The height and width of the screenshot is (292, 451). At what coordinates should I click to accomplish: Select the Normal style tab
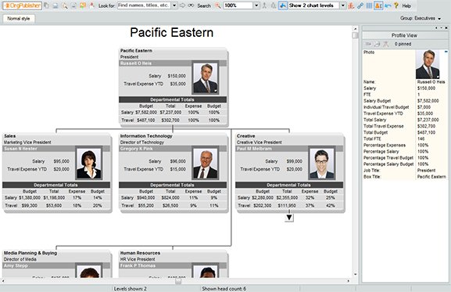(x=19, y=19)
